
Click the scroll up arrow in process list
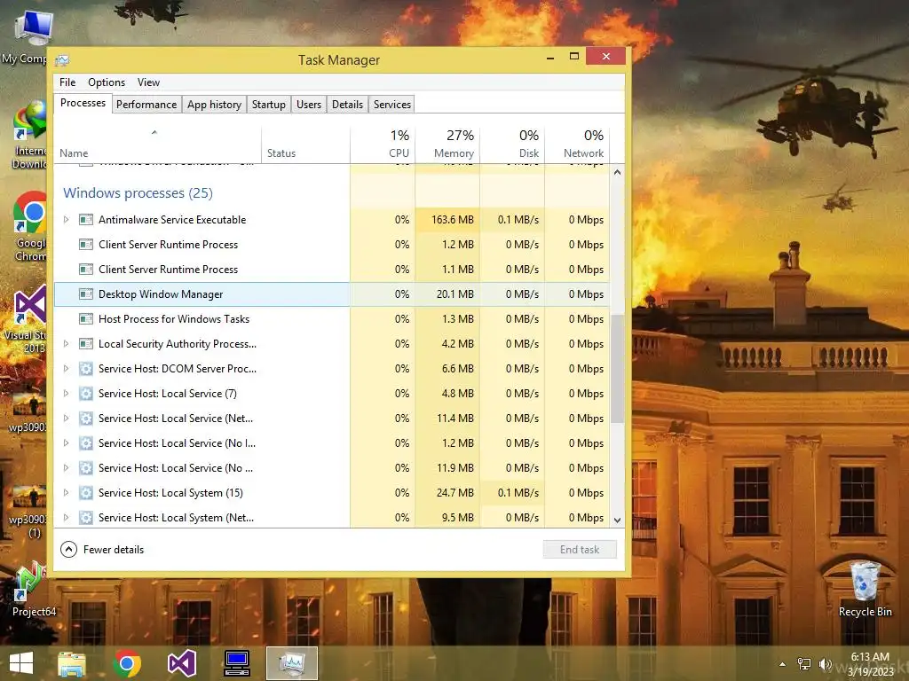point(618,173)
